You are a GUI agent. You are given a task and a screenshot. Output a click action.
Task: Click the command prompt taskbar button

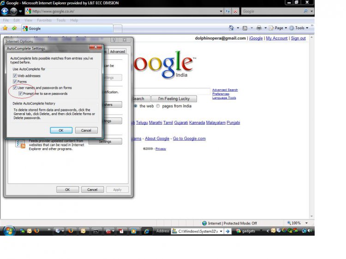pos(95,231)
